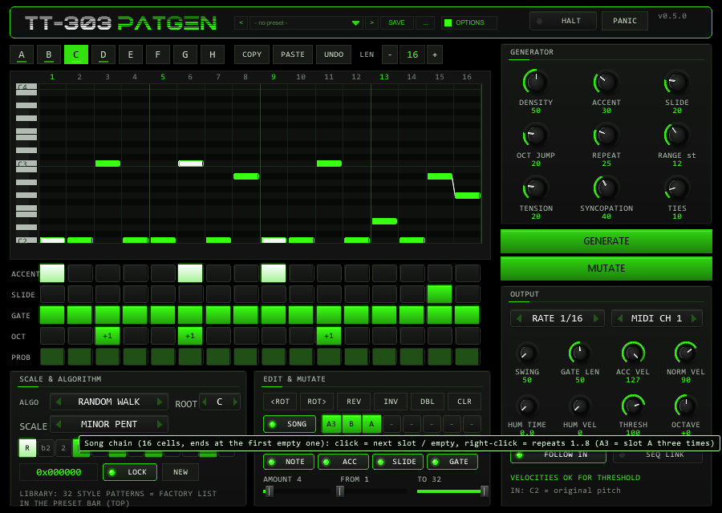Click the MUTATE button

(x=606, y=269)
